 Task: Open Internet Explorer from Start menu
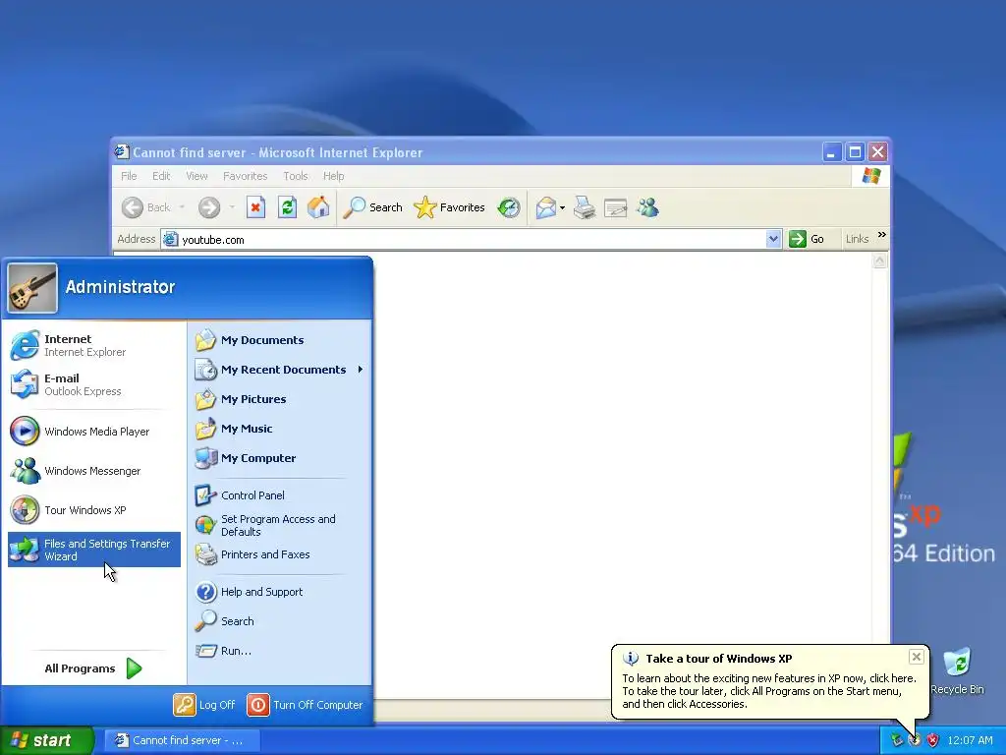(x=93, y=345)
